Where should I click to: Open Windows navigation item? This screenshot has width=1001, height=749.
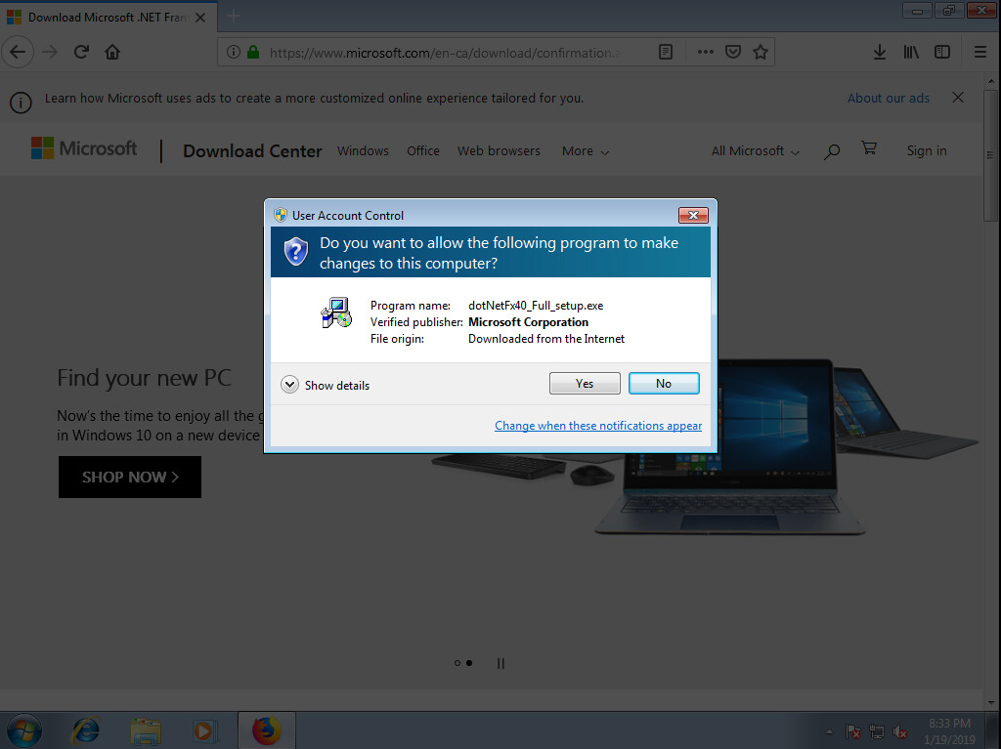click(363, 151)
